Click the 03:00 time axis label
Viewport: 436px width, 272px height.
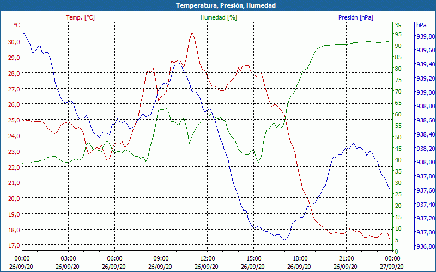pos(68,259)
